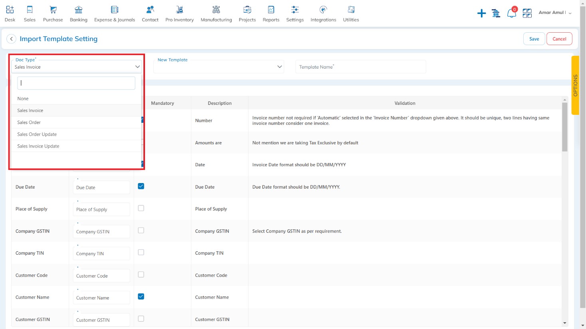Image resolution: width=586 pixels, height=329 pixels.
Task: Click the Validation column header
Action: 405,103
